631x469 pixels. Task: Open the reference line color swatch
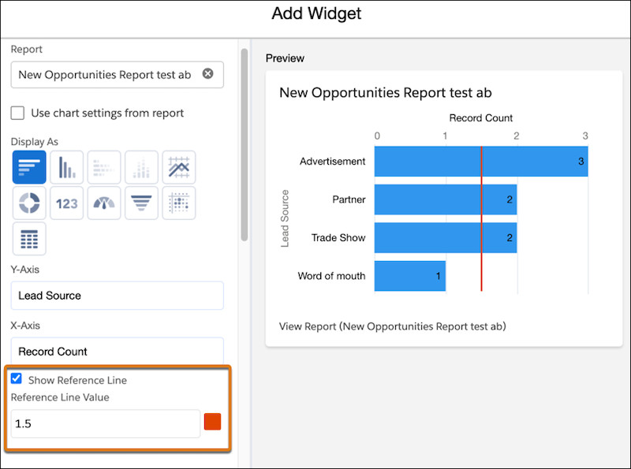212,422
